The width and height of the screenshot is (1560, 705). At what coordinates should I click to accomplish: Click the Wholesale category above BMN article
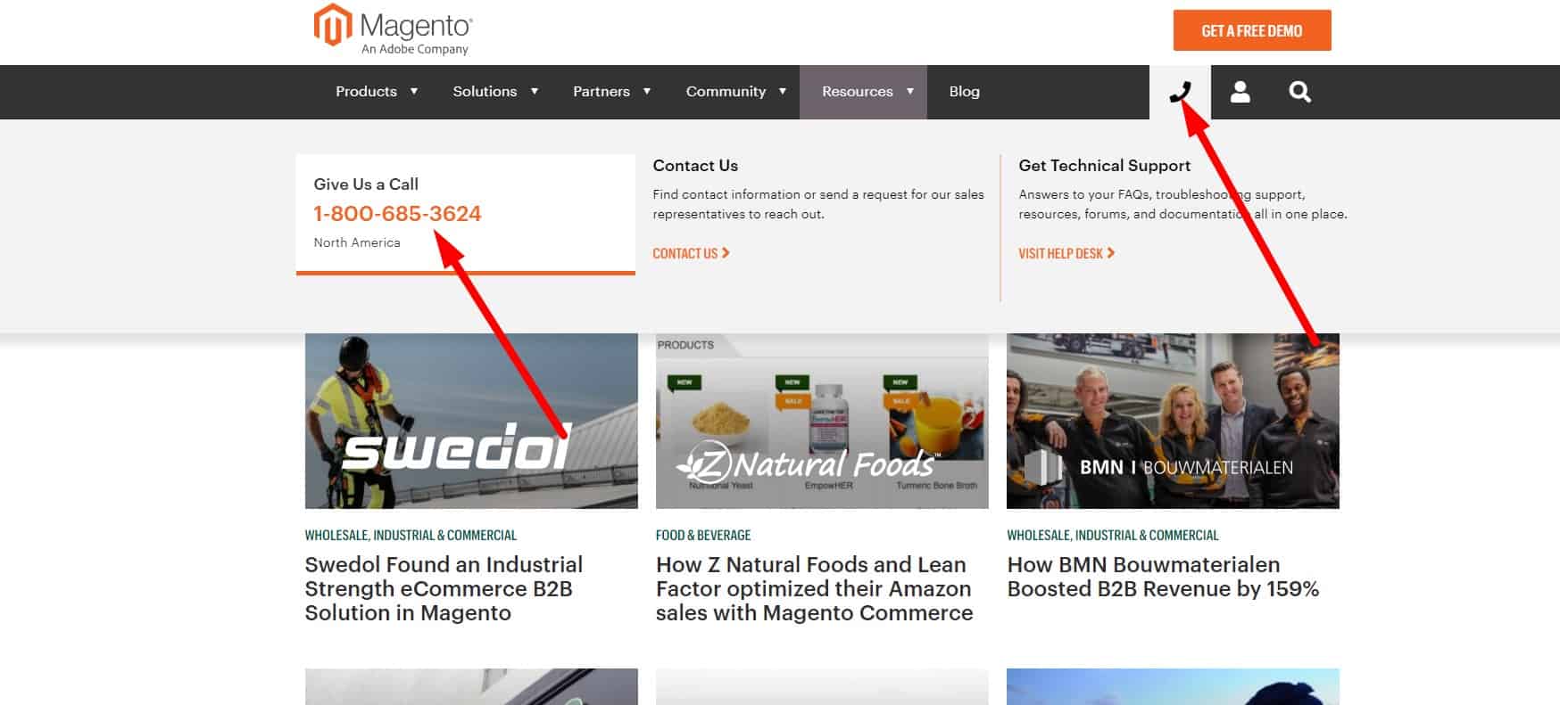tap(1113, 536)
